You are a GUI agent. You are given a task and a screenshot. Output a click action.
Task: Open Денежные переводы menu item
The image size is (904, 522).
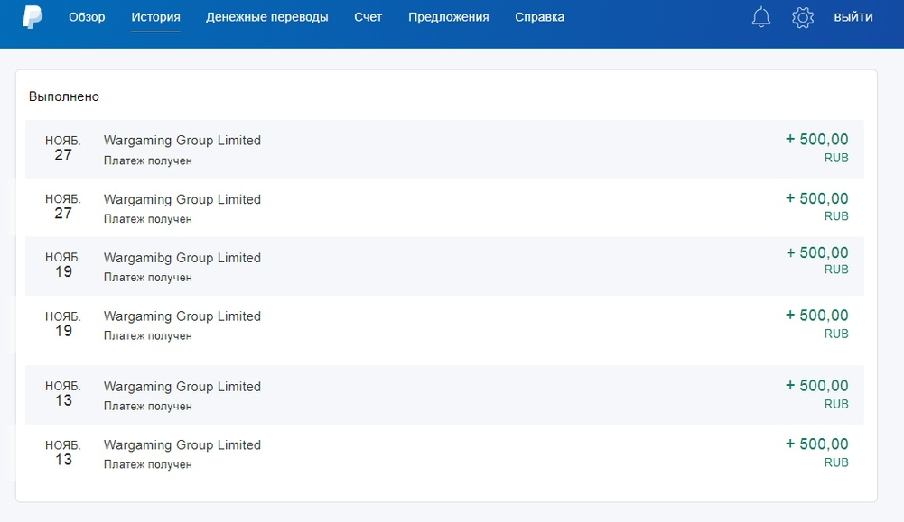(267, 17)
